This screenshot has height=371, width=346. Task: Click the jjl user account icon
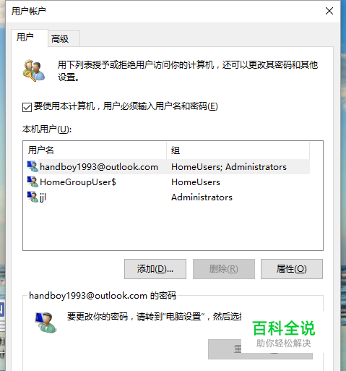(x=33, y=197)
